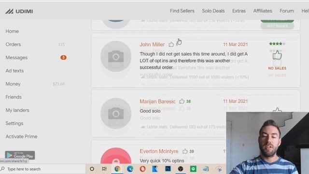Click the Messages unread count badge
Screen dimensions: 309x174
pyautogui.click(x=63, y=58)
